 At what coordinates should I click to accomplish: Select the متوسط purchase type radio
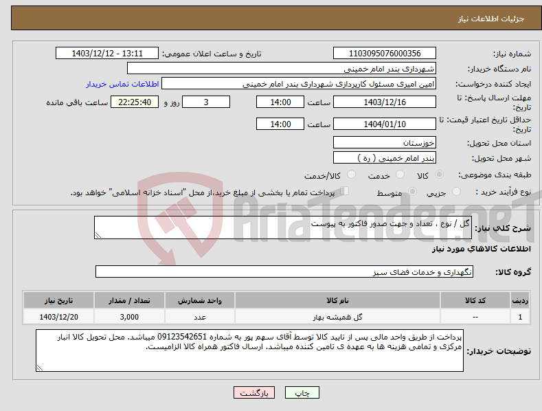(x=412, y=191)
